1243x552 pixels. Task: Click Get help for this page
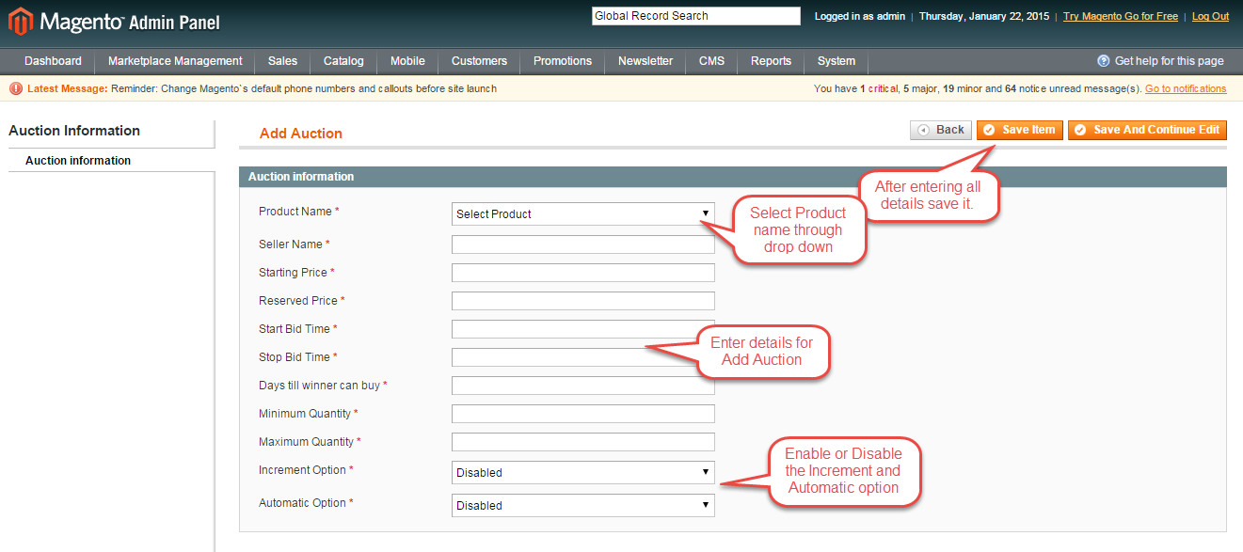pos(1170,61)
